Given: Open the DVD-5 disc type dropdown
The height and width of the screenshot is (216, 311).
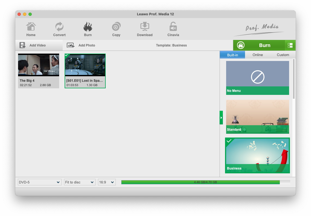Looking at the screenshot, I should point(40,182).
